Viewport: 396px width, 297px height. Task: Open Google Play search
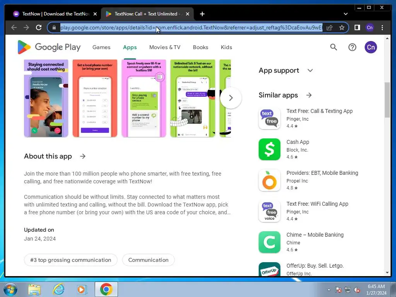pos(333,47)
